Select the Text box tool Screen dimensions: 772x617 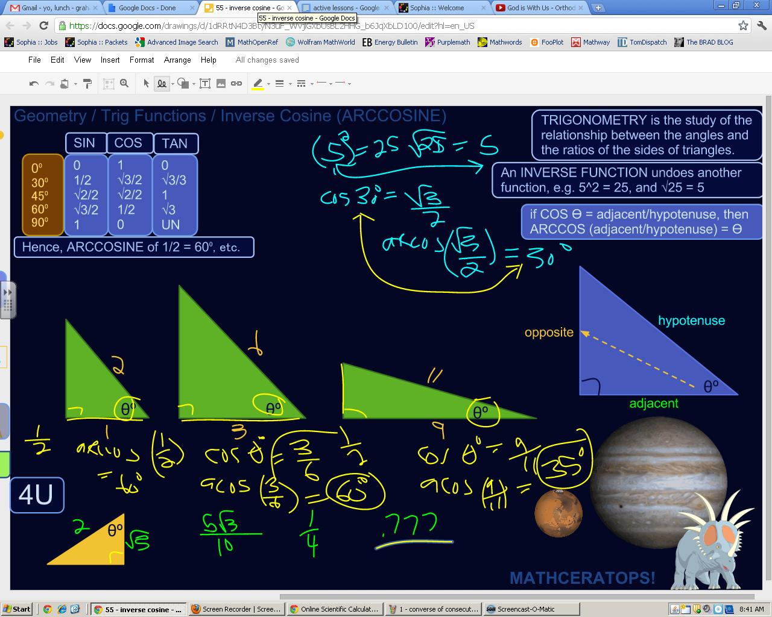(x=205, y=84)
